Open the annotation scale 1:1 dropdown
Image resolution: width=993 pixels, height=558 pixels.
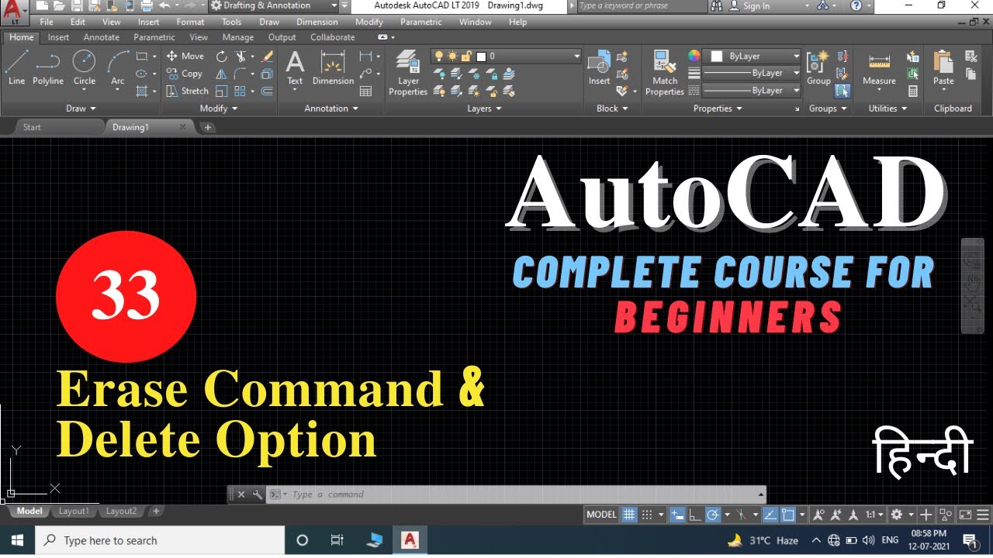click(874, 515)
